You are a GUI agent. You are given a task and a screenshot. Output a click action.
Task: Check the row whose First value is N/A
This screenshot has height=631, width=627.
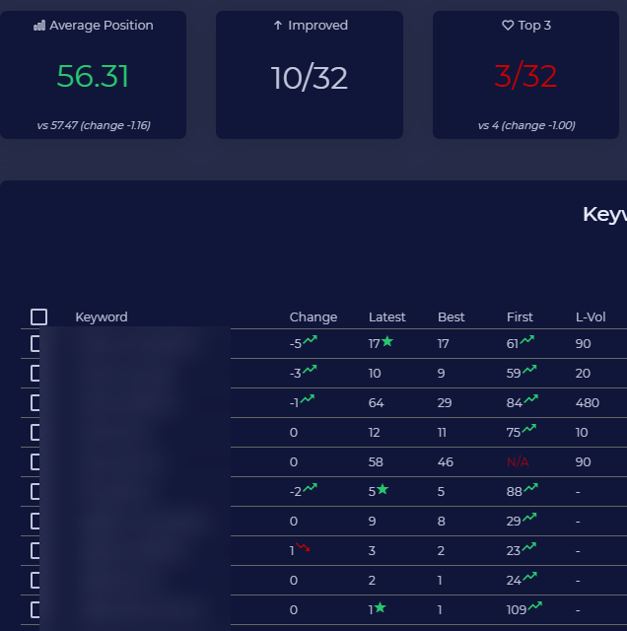click(35, 462)
